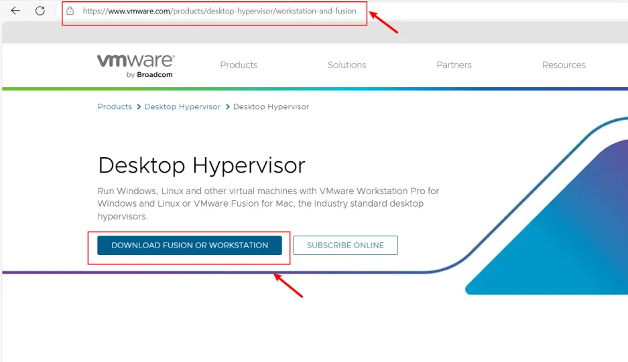Open the Partners navigation menu
The width and height of the screenshot is (628, 362).
pyautogui.click(x=454, y=65)
